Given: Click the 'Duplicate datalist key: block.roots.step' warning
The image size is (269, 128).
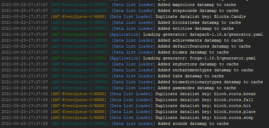Looking at the screenshot, I should click(204, 118).
